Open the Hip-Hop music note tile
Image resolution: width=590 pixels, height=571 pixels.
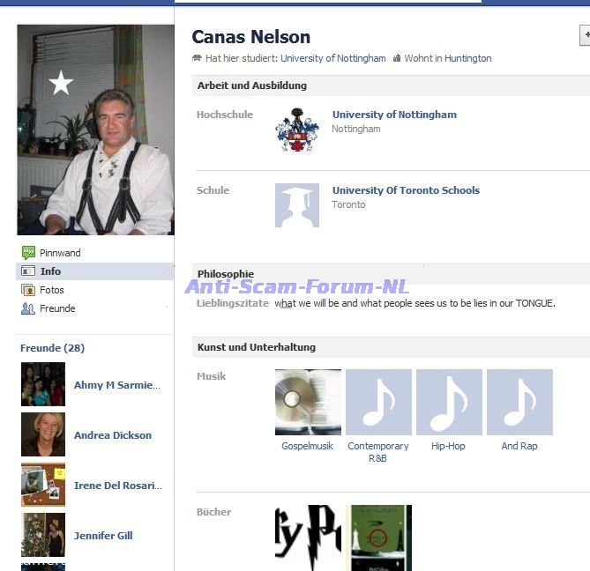pos(449,402)
